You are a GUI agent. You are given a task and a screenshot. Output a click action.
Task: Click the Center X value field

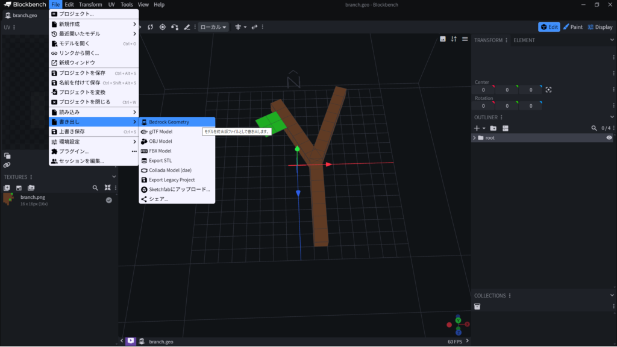click(x=483, y=90)
